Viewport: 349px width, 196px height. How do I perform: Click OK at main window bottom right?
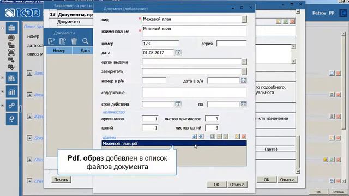[x=318, y=192]
